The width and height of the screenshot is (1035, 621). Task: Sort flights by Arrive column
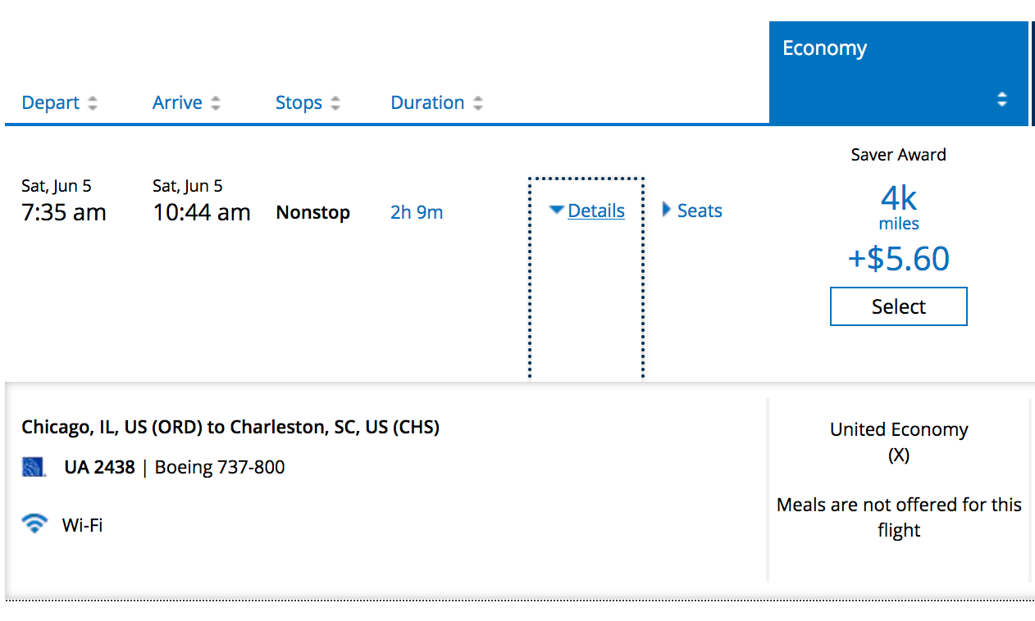177,103
